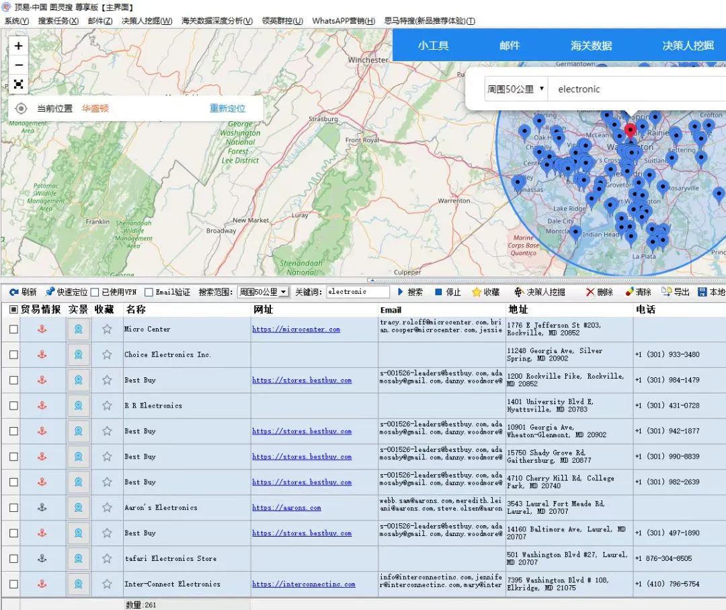The image size is (726, 610).
Task: Open 决策人挖掘 in the table toolbar
Action: tap(540, 292)
